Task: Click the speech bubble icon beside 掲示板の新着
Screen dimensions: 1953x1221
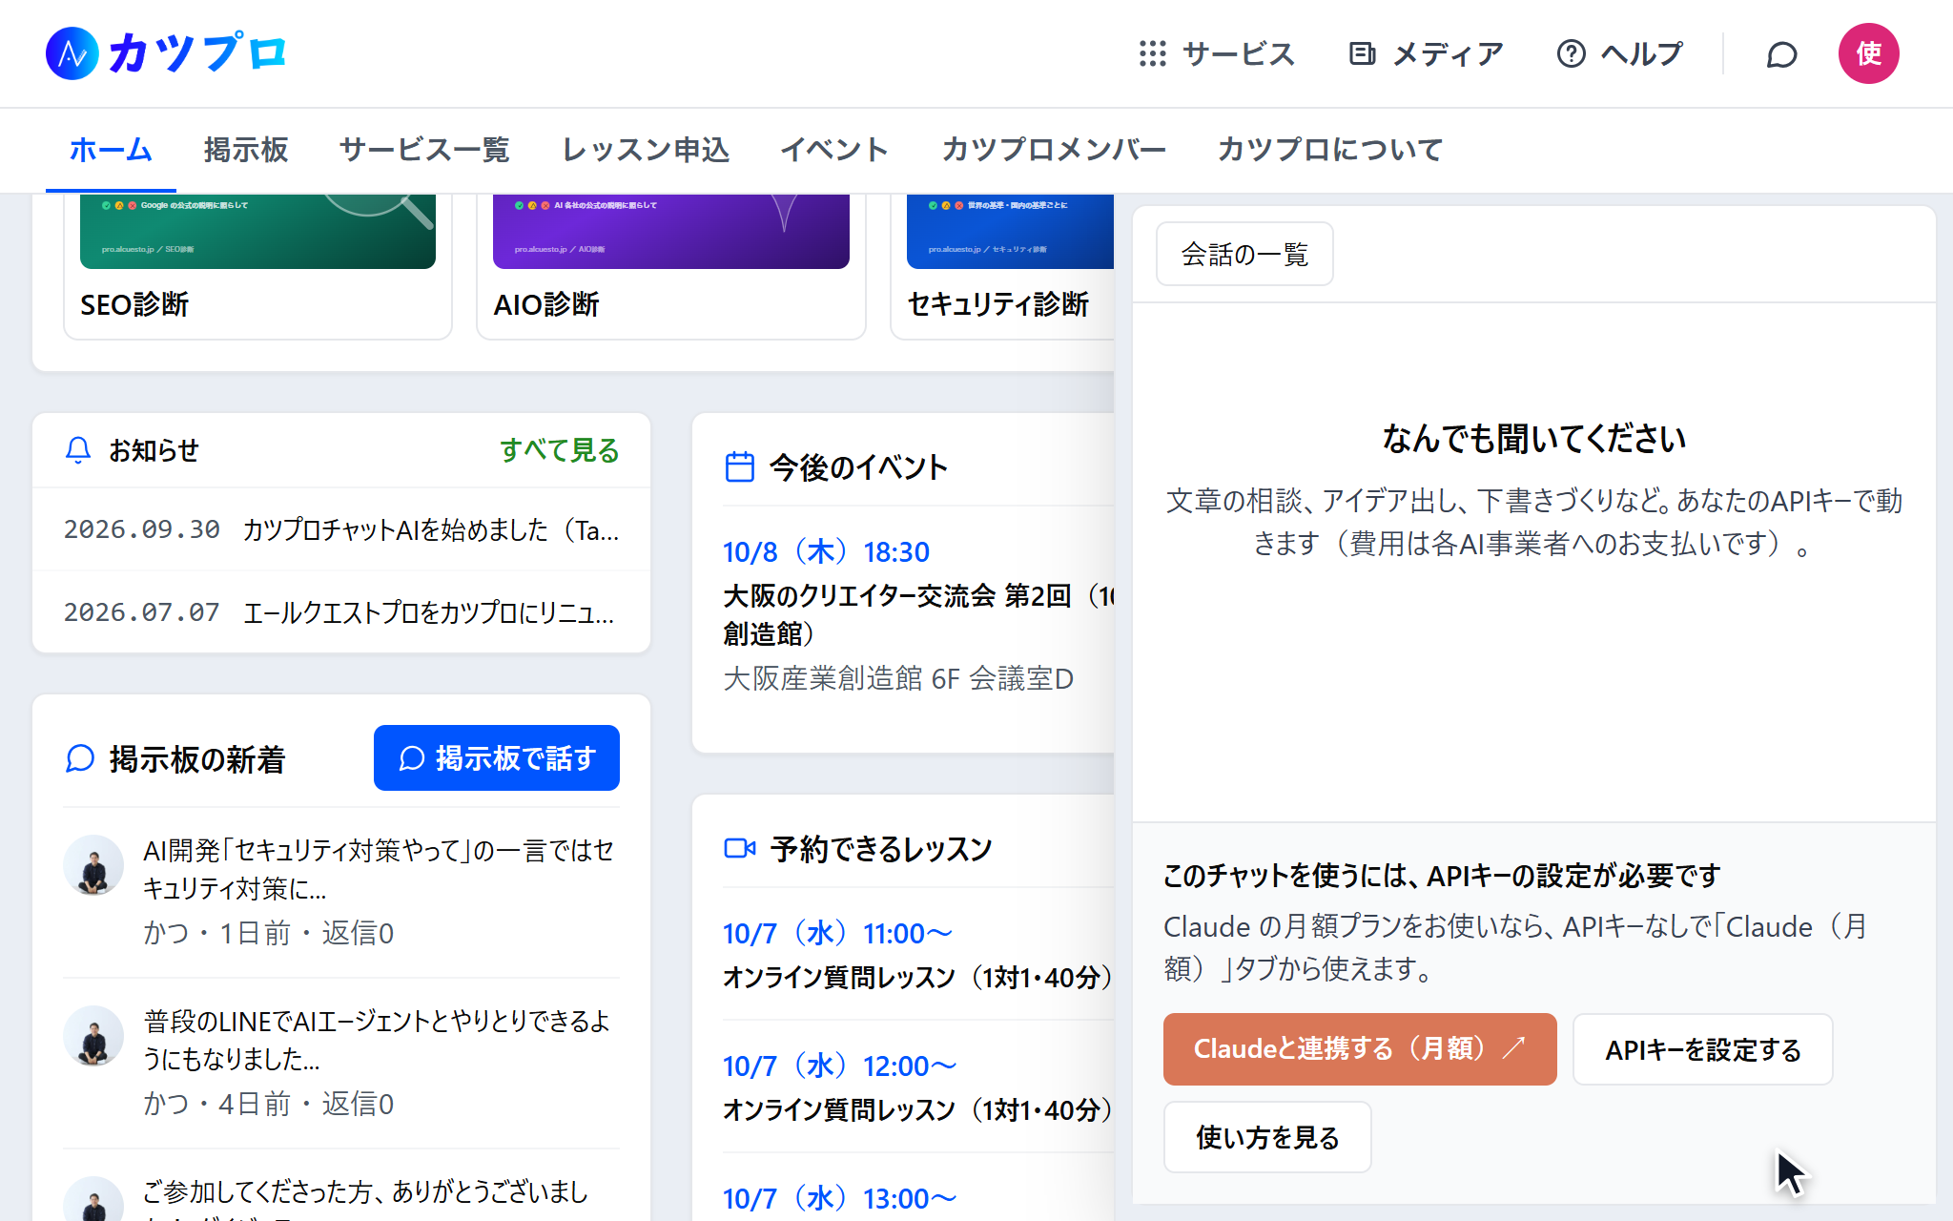Action: click(80, 759)
